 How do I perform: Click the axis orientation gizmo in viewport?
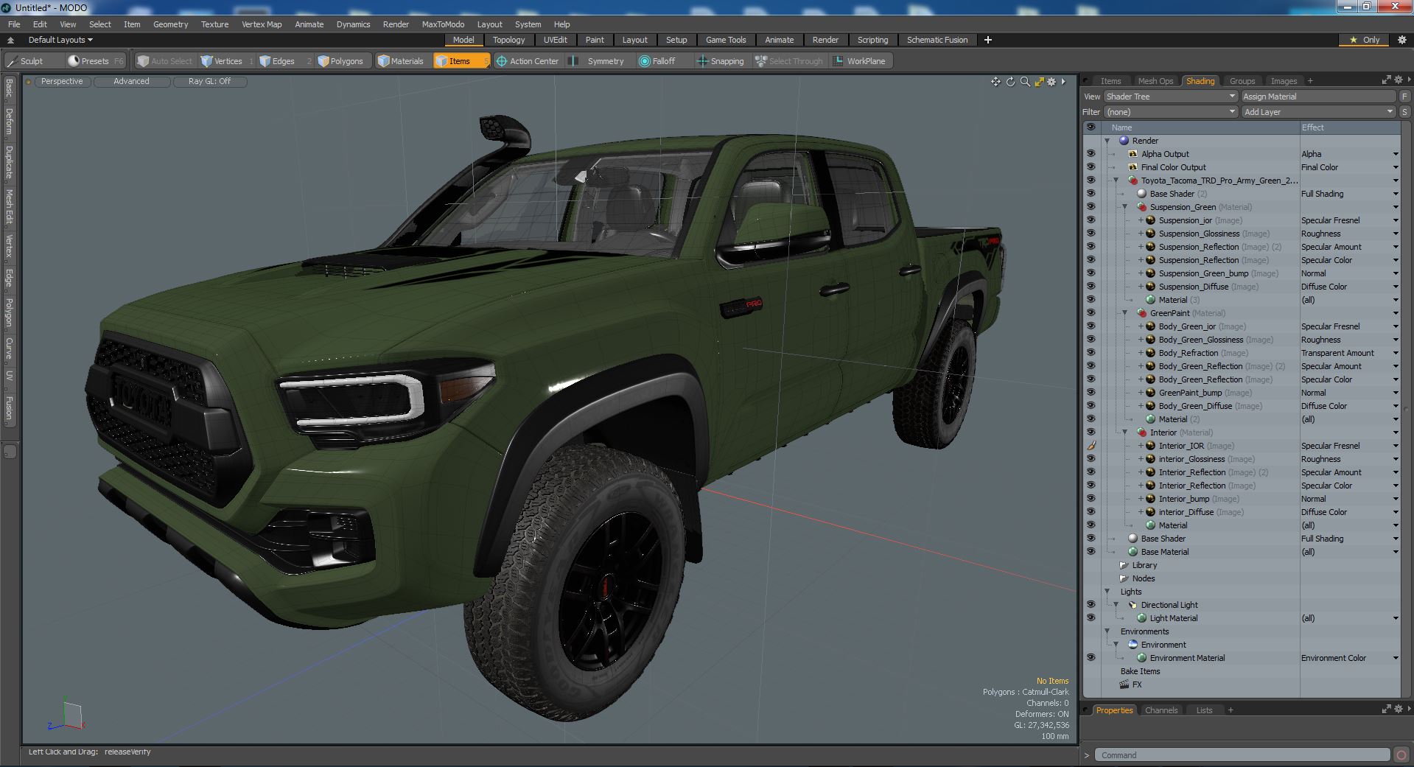(66, 715)
